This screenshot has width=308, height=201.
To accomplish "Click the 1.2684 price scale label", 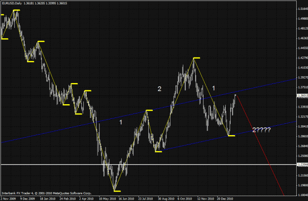I will [303, 146].
